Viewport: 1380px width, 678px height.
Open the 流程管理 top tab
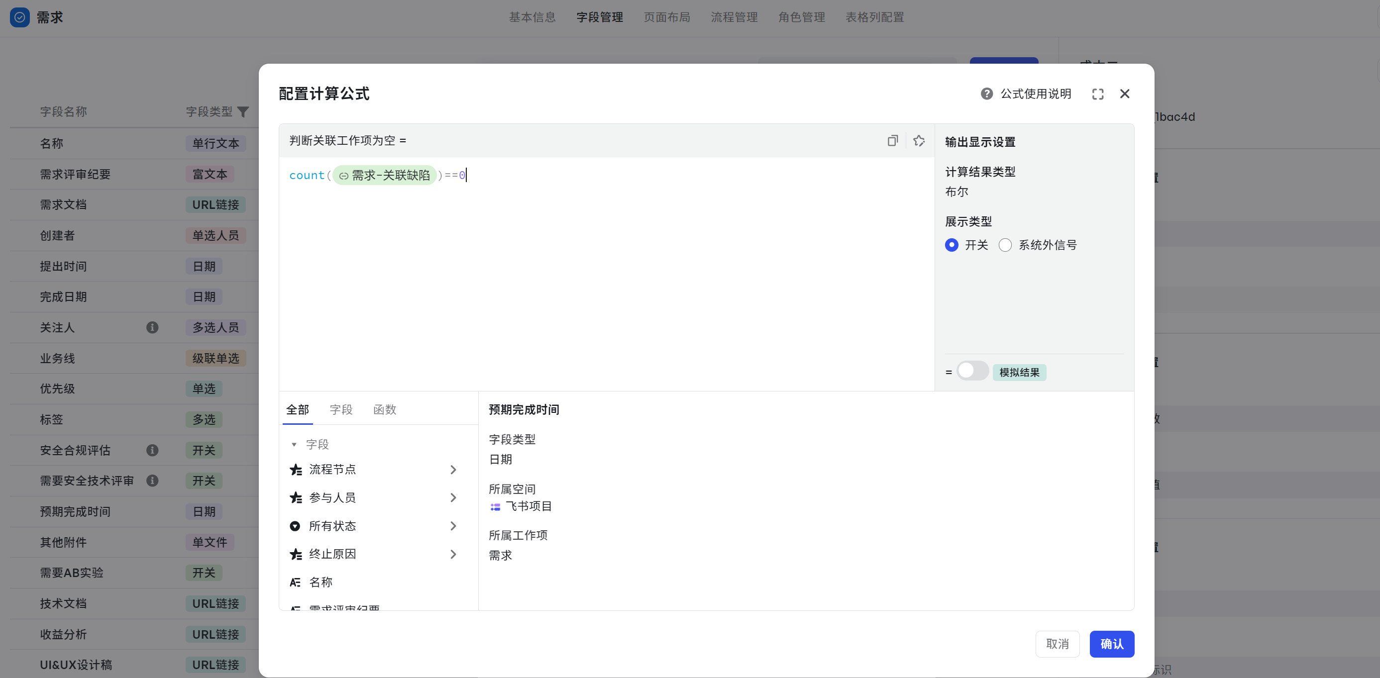click(x=734, y=17)
